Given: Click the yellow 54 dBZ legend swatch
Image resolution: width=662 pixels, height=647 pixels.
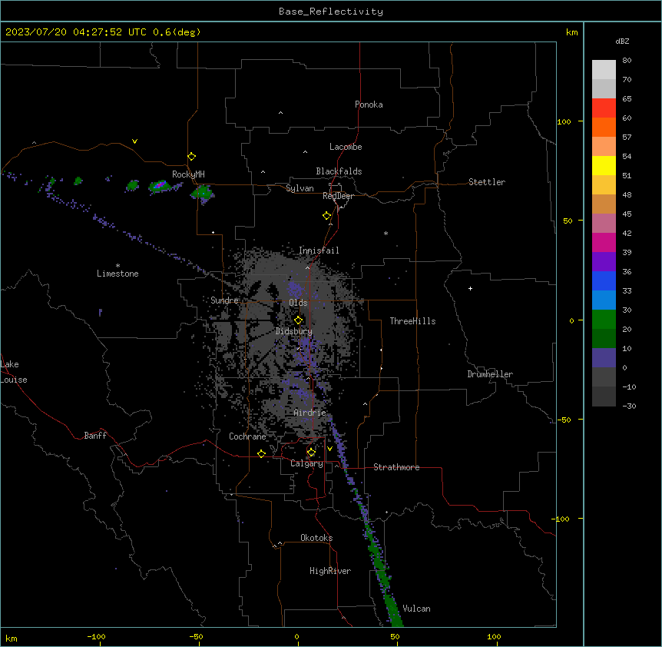Looking at the screenshot, I should click(604, 165).
